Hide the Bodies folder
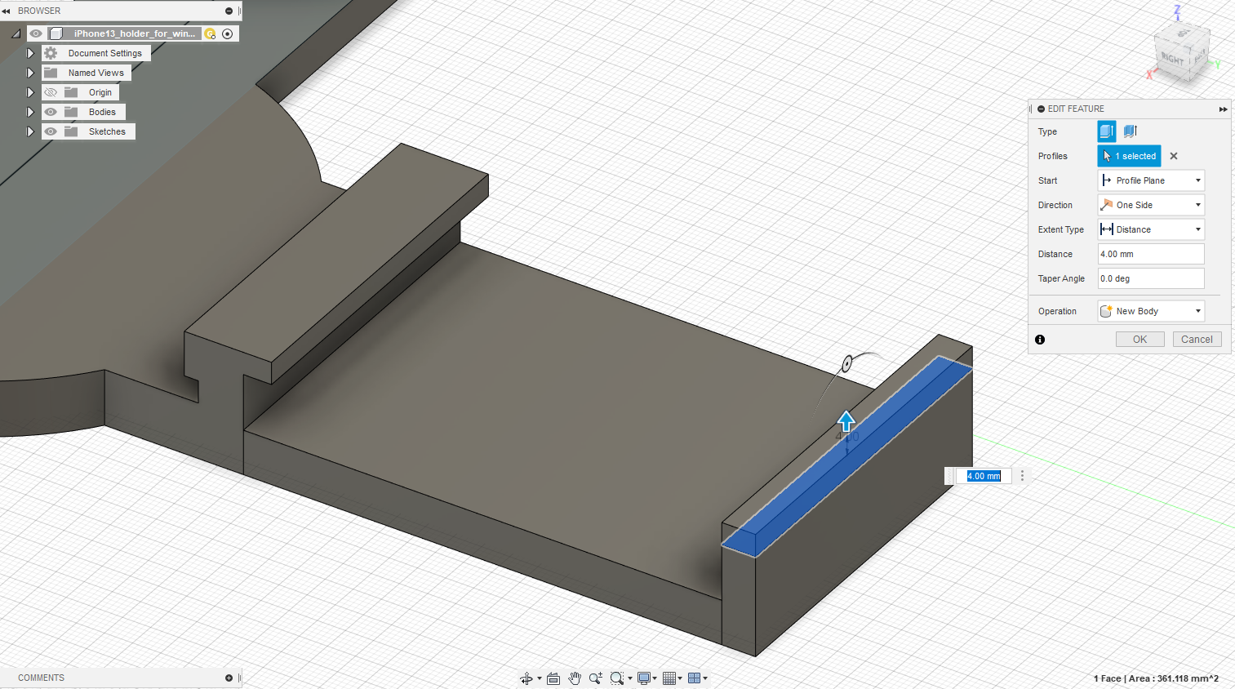 (51, 112)
